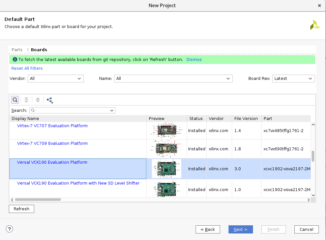The width and height of the screenshot is (326, 240).
Task: Click the info icon in green banner
Action: coord(15,59)
